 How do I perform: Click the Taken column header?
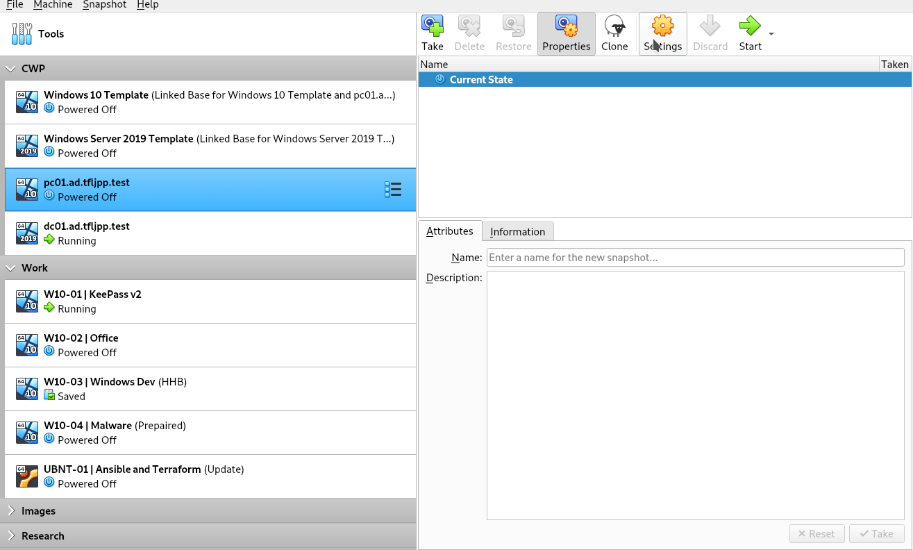pos(895,65)
